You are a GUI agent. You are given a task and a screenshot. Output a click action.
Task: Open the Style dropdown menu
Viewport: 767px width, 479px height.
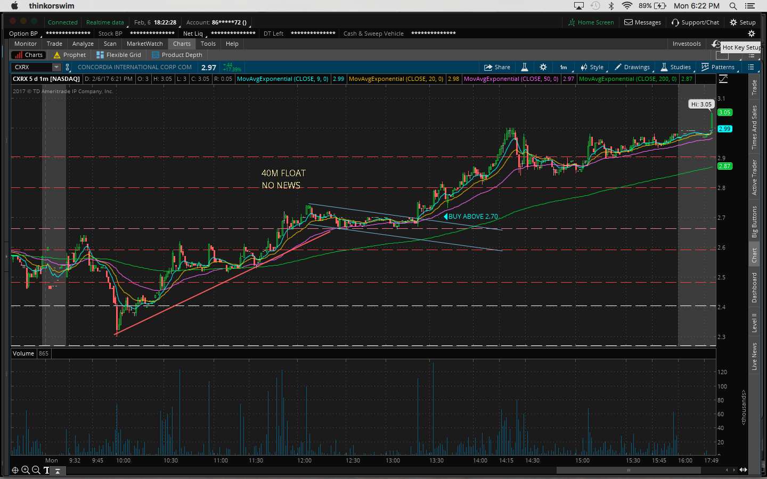point(592,67)
